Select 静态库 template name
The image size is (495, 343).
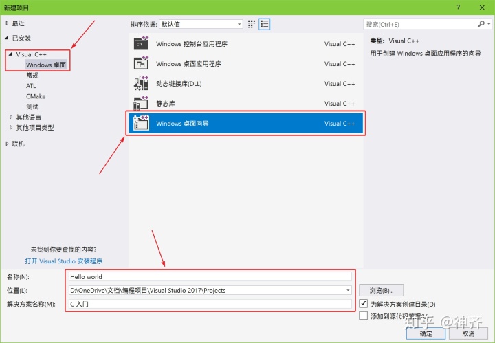[166, 104]
